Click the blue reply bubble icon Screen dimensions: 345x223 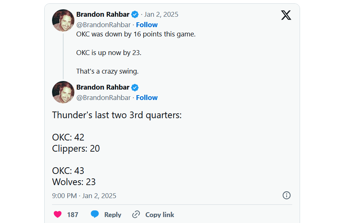coord(95,214)
